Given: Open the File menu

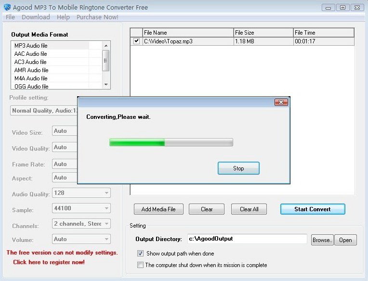Looking at the screenshot, I should (10, 17).
